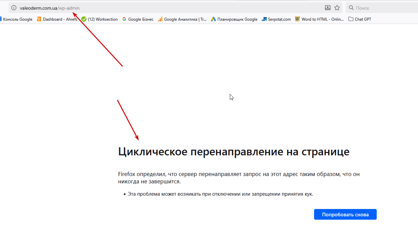Click the Ahrefs orange bookmark icon

click(39, 19)
